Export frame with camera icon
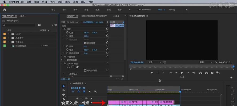 (x=212, y=73)
